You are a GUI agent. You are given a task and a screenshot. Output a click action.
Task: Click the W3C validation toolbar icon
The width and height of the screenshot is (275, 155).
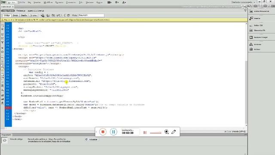(58, 15)
